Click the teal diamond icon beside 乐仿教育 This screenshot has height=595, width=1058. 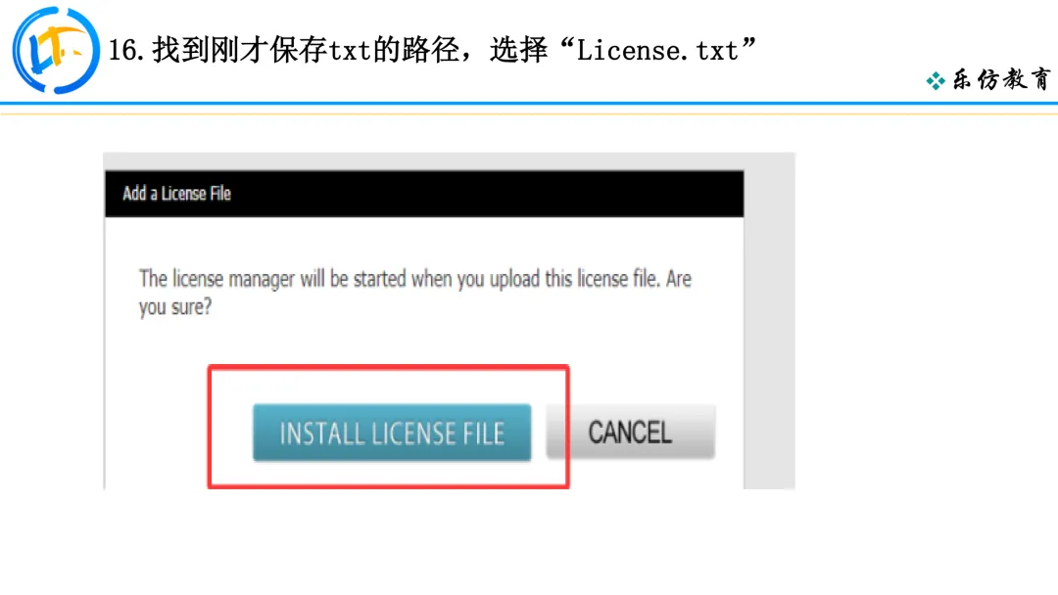click(x=936, y=81)
